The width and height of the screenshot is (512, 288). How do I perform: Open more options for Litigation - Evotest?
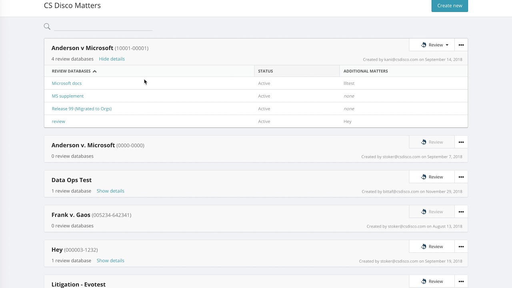461,281
